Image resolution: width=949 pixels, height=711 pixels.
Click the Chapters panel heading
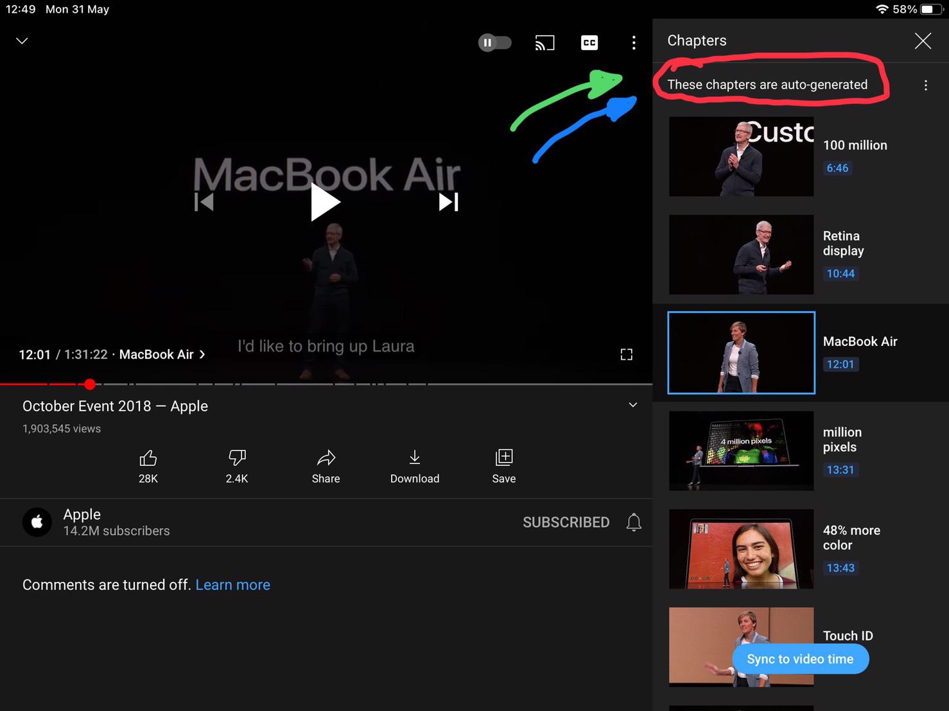[697, 40]
